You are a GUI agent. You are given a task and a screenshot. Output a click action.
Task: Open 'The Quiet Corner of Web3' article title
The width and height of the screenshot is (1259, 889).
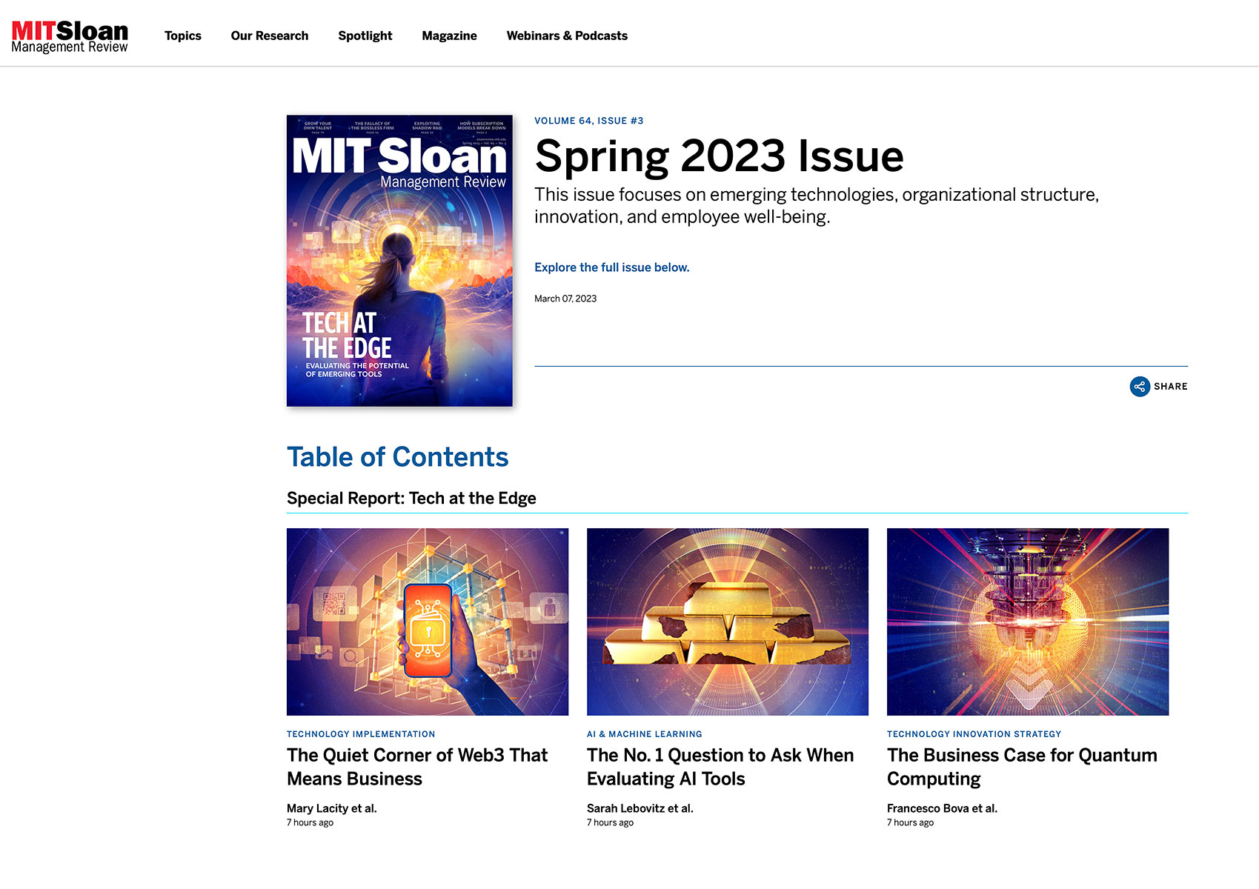(417, 767)
